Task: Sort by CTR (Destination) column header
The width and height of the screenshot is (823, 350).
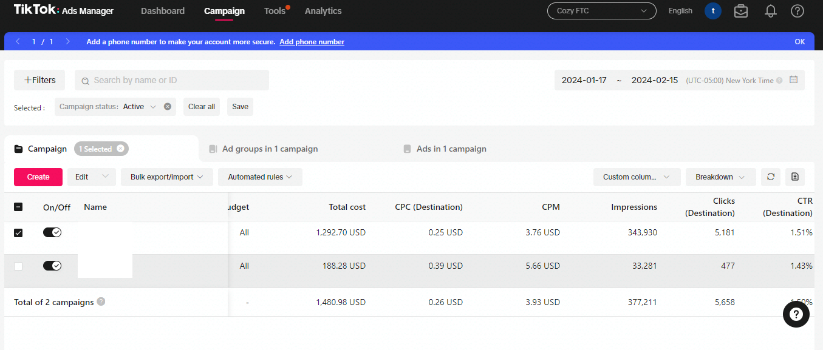Action: pyautogui.click(x=788, y=207)
